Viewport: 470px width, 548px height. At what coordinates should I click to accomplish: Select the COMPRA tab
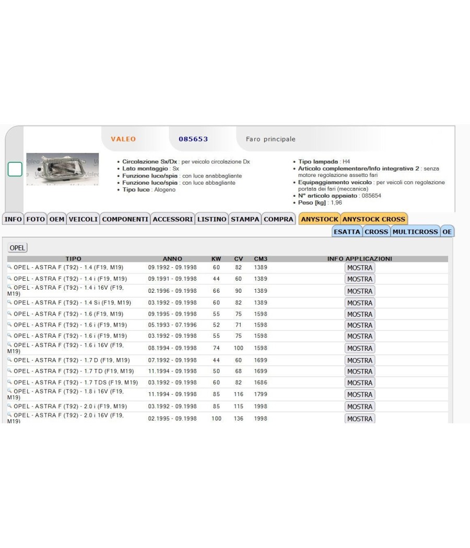pos(278,219)
